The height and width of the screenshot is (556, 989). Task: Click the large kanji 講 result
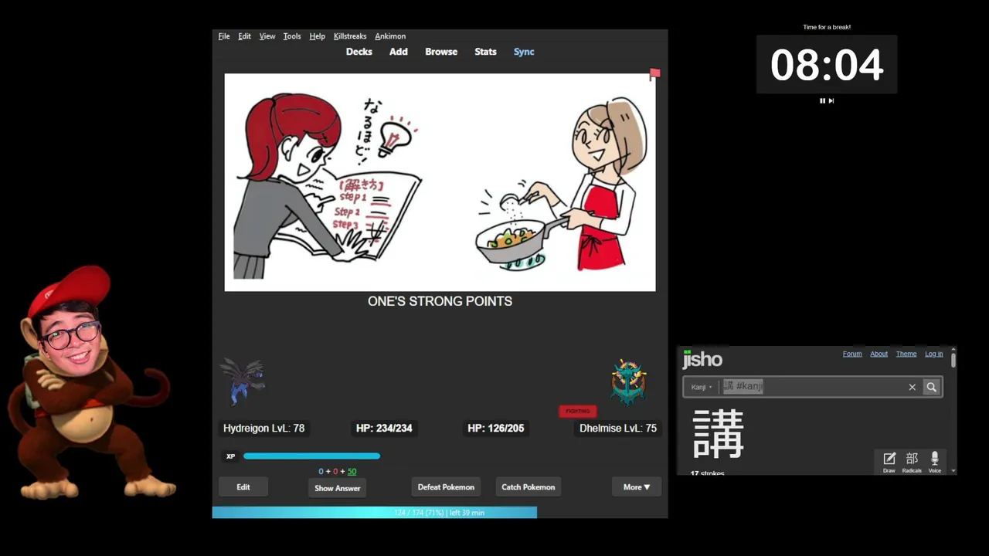click(x=719, y=433)
